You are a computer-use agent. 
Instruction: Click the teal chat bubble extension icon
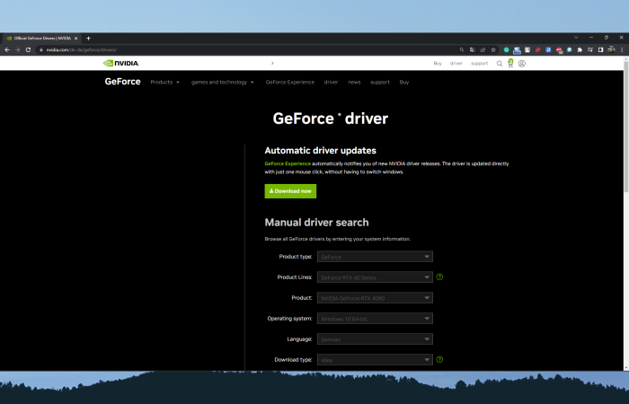(x=569, y=49)
